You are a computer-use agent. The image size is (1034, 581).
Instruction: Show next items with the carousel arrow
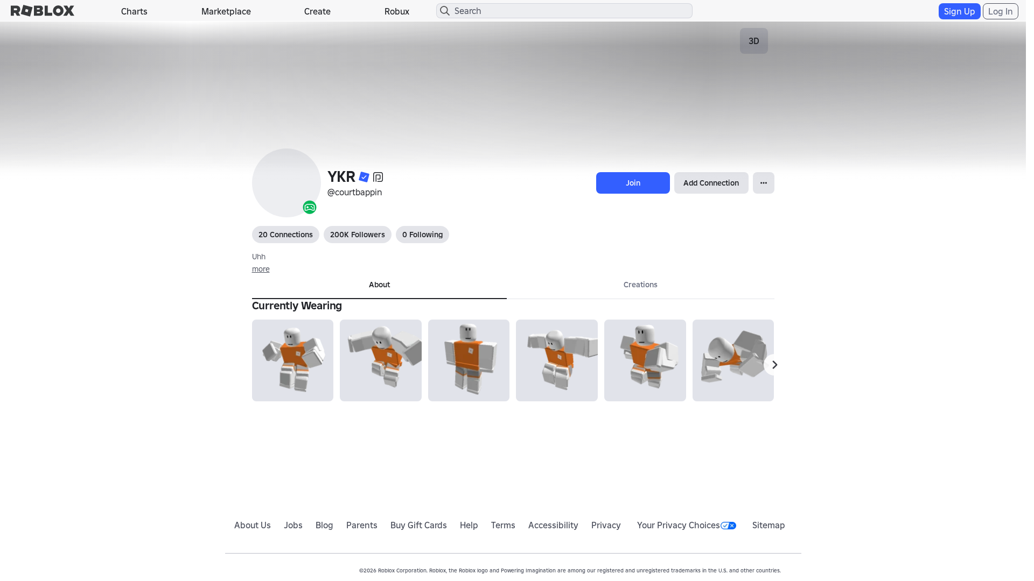[x=774, y=365]
